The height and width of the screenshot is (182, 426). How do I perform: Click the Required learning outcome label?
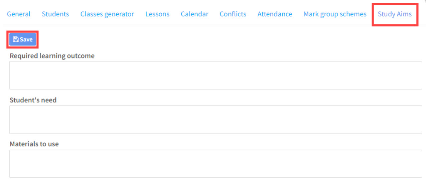[x=52, y=56]
